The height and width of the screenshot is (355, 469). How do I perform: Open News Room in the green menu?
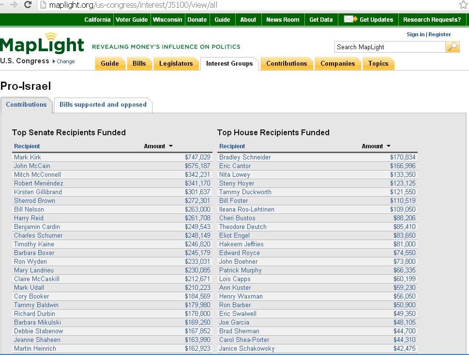(283, 20)
